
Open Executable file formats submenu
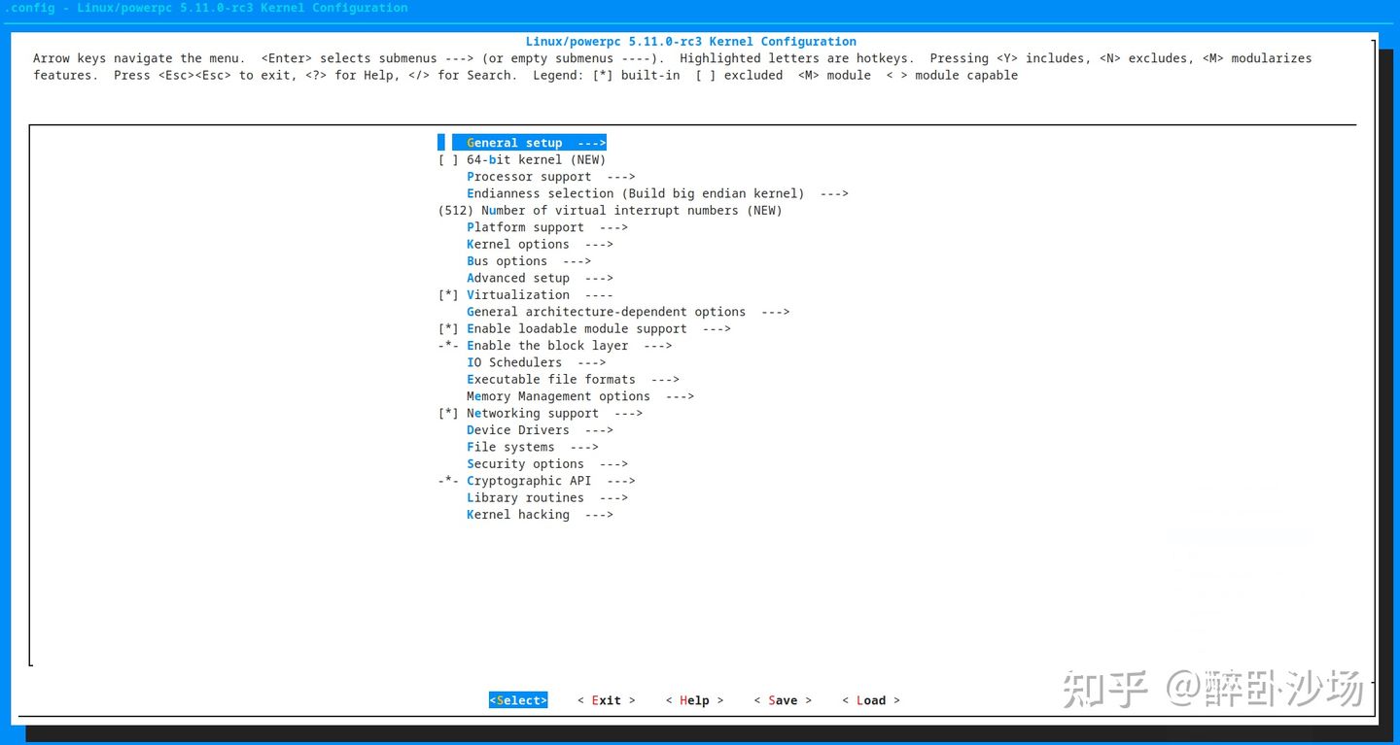[573, 380]
